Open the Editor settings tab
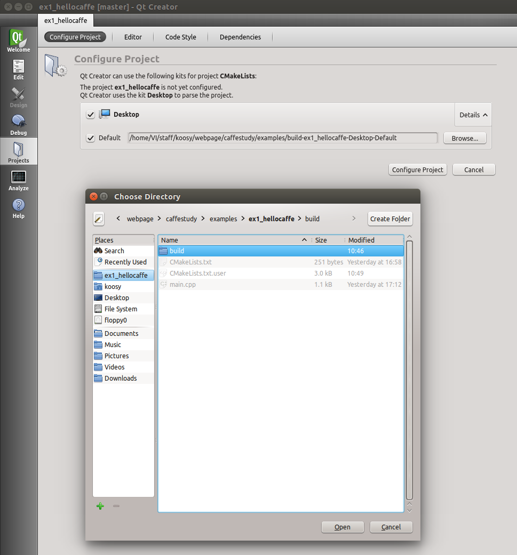Viewport: 517px width, 555px height. coord(133,37)
